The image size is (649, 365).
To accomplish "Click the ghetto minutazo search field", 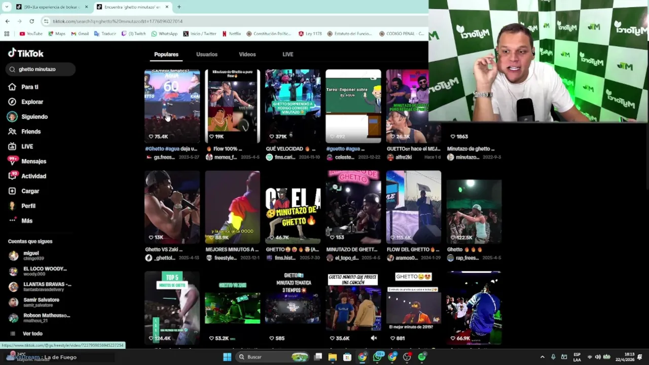I will coord(41,69).
